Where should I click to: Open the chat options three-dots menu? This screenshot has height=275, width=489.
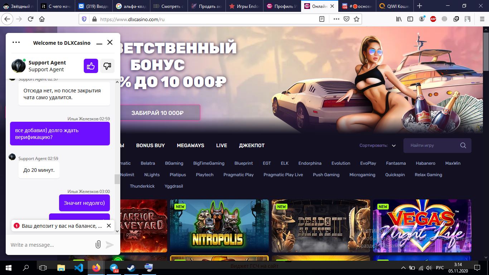coord(16,42)
